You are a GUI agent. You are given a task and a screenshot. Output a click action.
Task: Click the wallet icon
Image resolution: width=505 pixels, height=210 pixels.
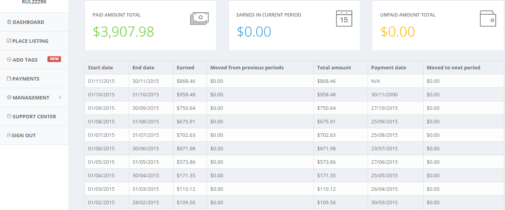488,18
